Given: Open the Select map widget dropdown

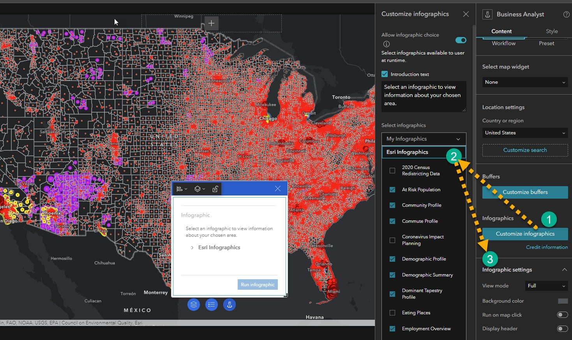Looking at the screenshot, I should pos(525,82).
